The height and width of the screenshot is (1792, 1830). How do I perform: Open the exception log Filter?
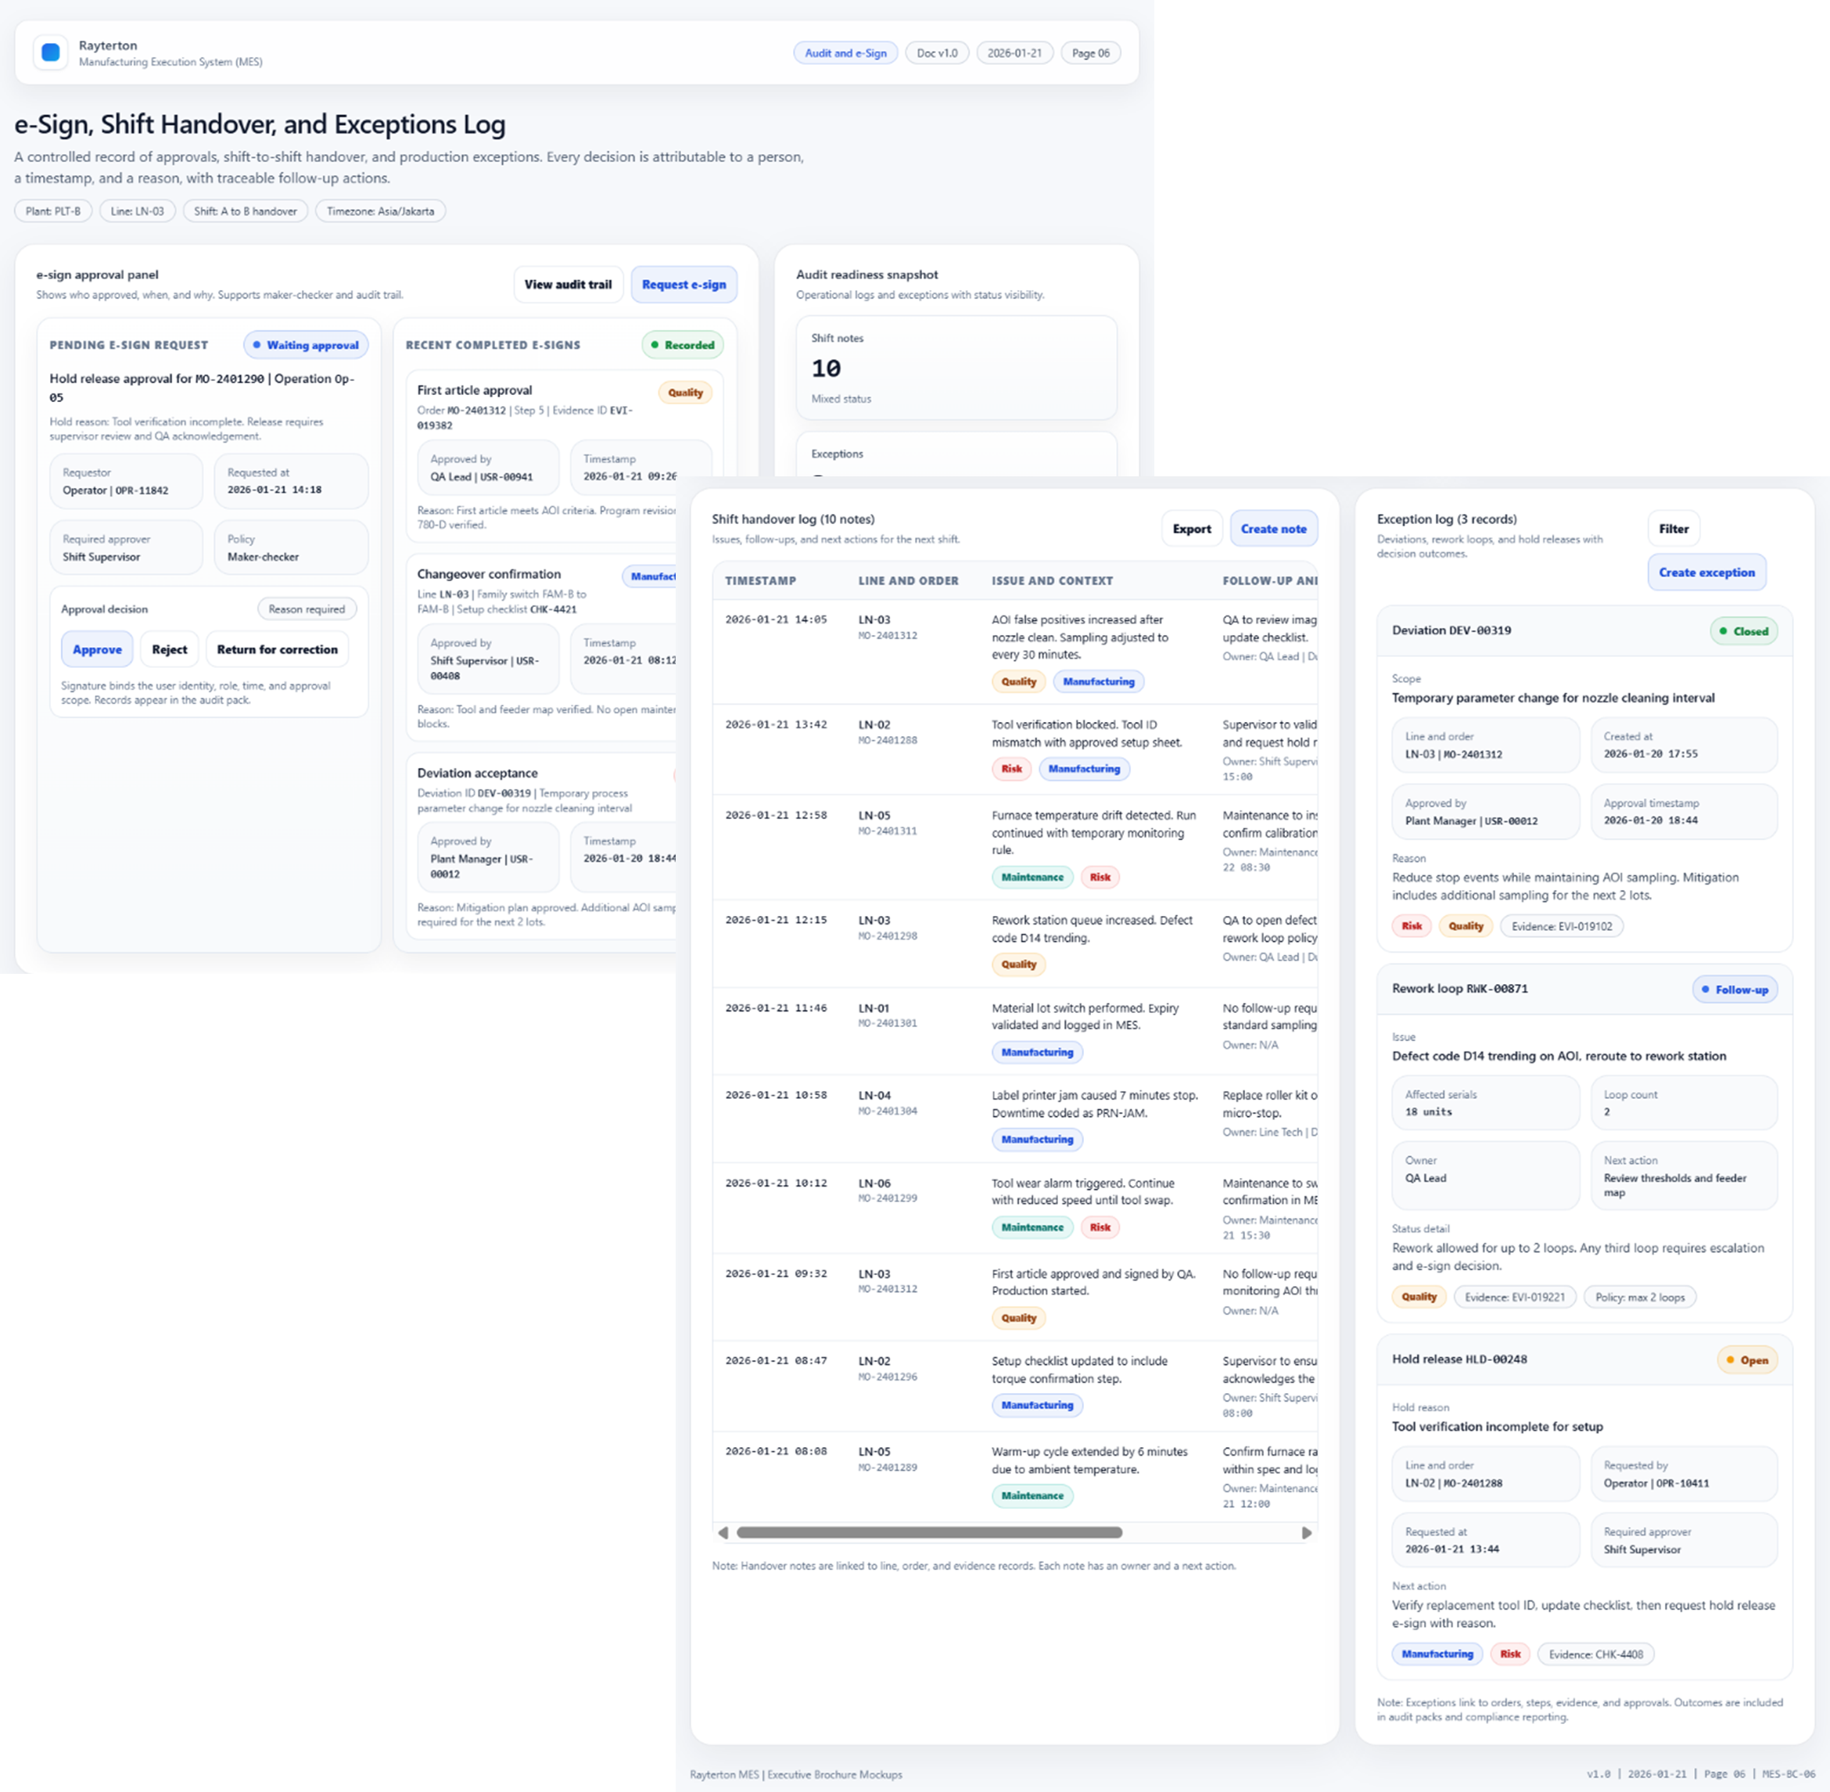click(1673, 529)
